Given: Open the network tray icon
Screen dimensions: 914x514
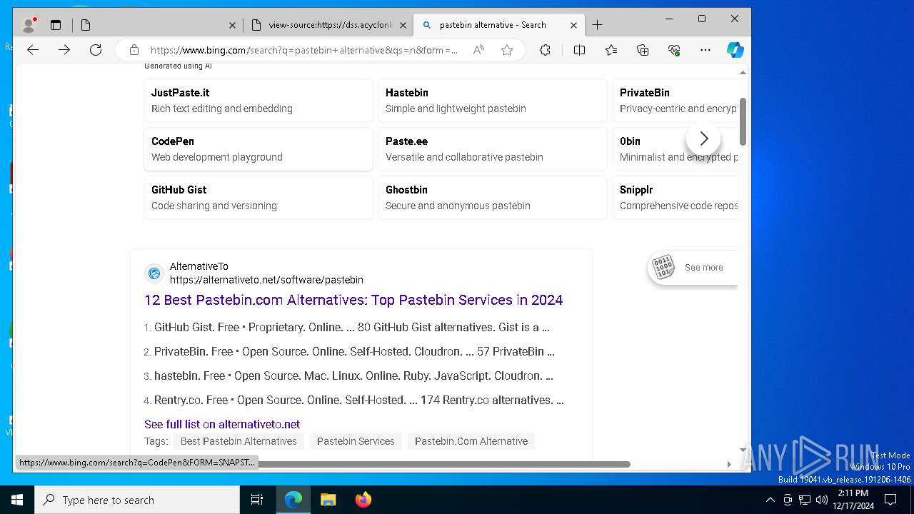Looking at the screenshot, I should coord(805,500).
